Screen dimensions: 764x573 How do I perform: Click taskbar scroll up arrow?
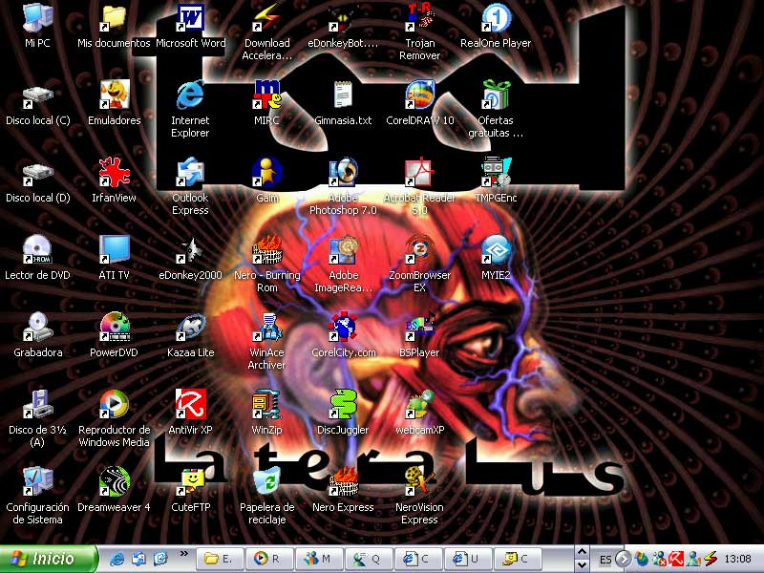(x=582, y=552)
